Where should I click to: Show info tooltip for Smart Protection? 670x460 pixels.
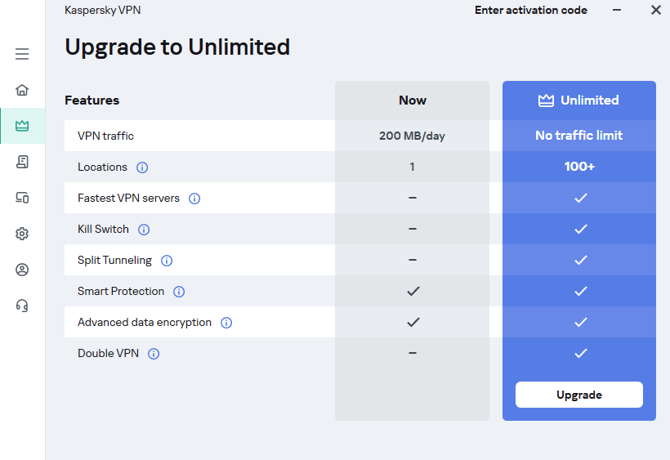pyautogui.click(x=179, y=292)
